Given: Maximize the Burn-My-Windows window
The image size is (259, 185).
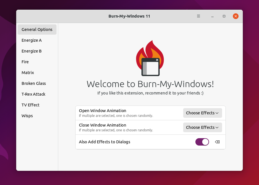Looking at the screenshot, I should [x=224, y=16].
